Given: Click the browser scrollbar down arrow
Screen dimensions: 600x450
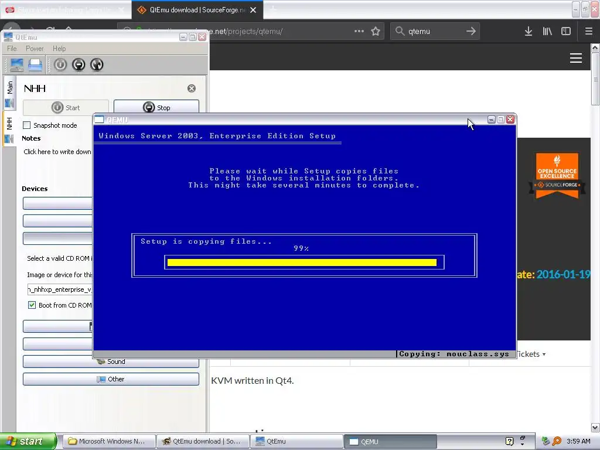Looking at the screenshot, I should 595,427.
